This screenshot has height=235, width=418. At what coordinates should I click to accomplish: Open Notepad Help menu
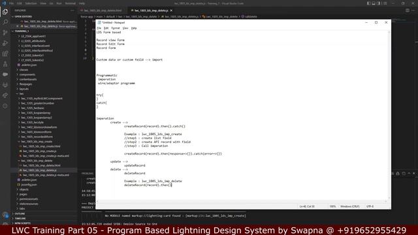click(134, 28)
